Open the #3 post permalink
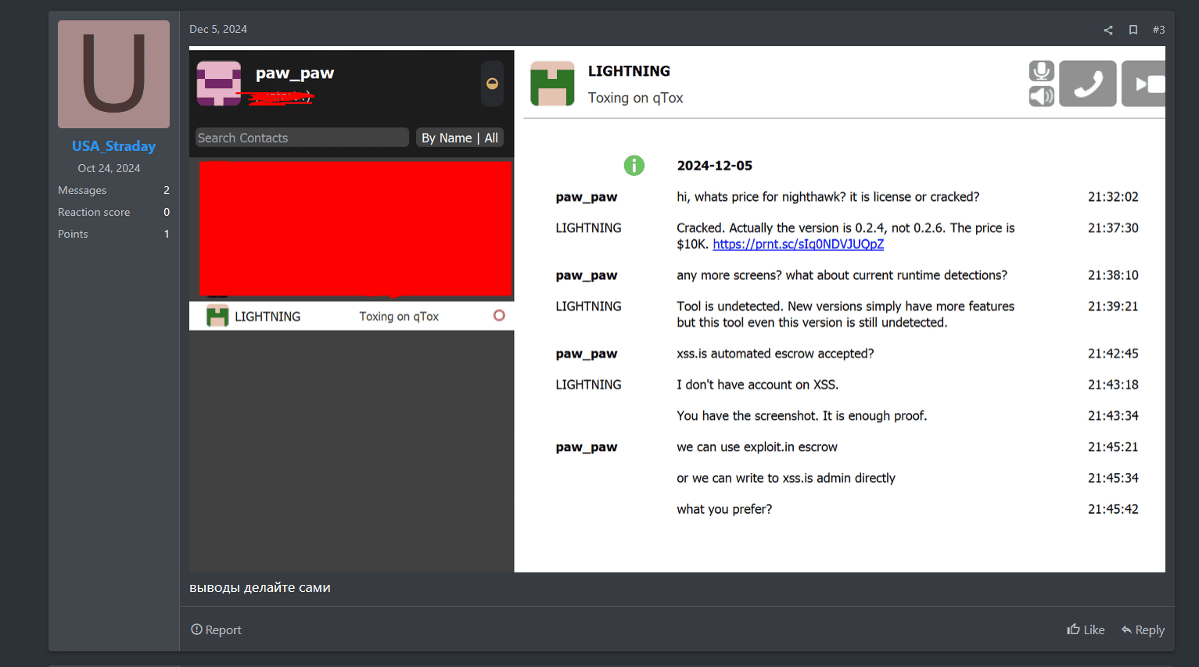The width and height of the screenshot is (1199, 667). 1158,30
